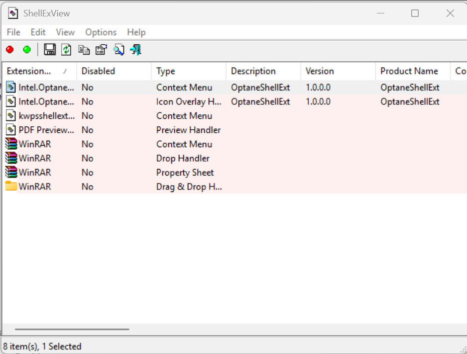Click the kwpsshellext row icon
467x354 pixels.
pos(11,116)
